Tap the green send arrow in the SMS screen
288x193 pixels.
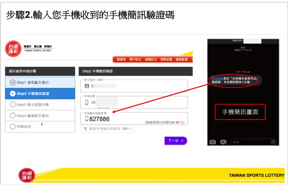[x=273, y=142]
